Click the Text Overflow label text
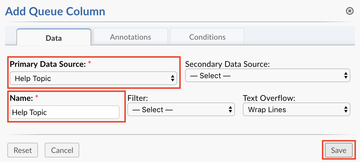 [269, 98]
